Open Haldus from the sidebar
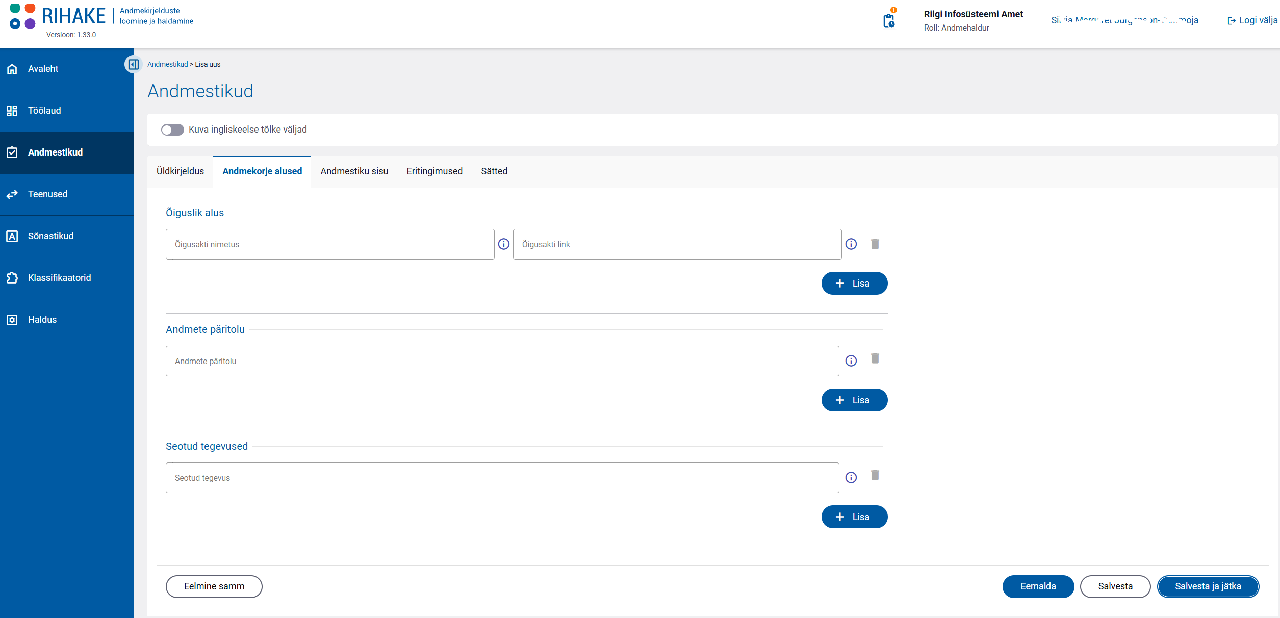This screenshot has height=618, width=1280. [67, 320]
